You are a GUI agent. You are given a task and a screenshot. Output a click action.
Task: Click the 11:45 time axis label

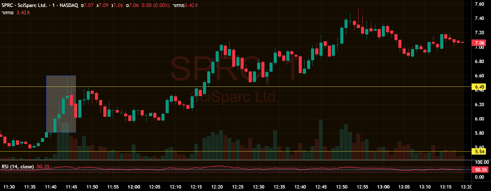tap(71, 187)
